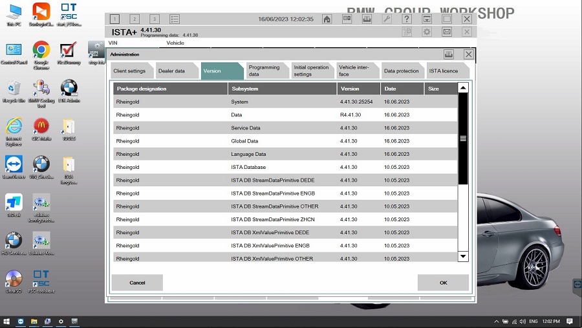The width and height of the screenshot is (582, 328).
Task: Open ETK Admin desktop shortcut
Action: (69, 91)
